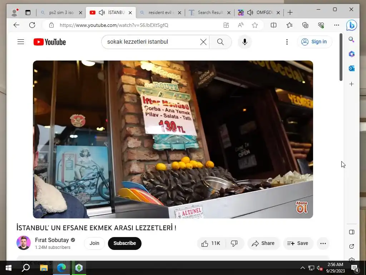Toggle Edge split screen
This screenshot has height=275, width=366.
point(273,25)
